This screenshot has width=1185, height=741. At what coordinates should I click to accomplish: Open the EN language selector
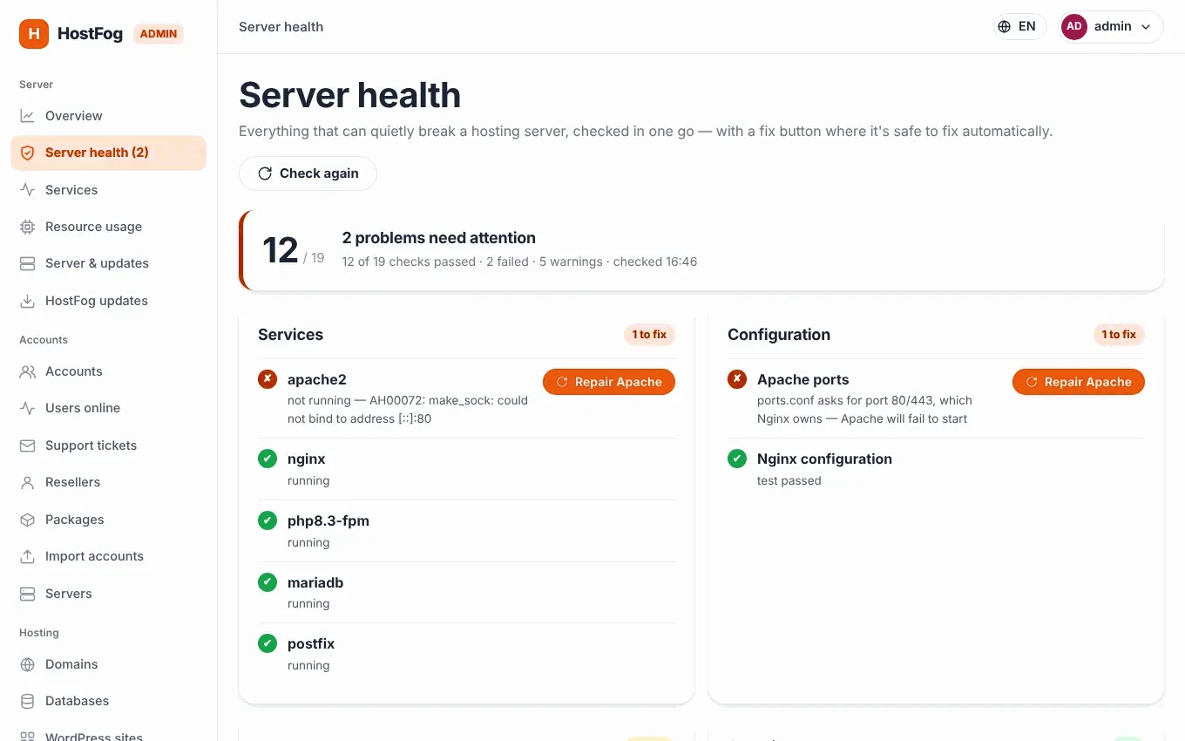1019,26
